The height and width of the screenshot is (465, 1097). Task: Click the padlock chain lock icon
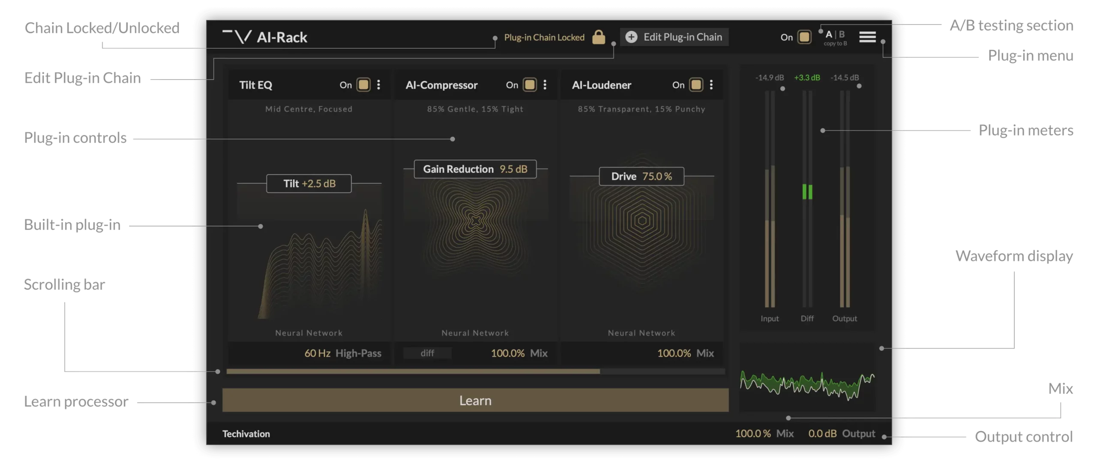pyautogui.click(x=598, y=37)
